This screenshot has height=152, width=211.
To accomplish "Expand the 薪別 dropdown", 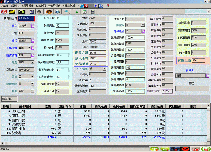I will pos(32,91).
